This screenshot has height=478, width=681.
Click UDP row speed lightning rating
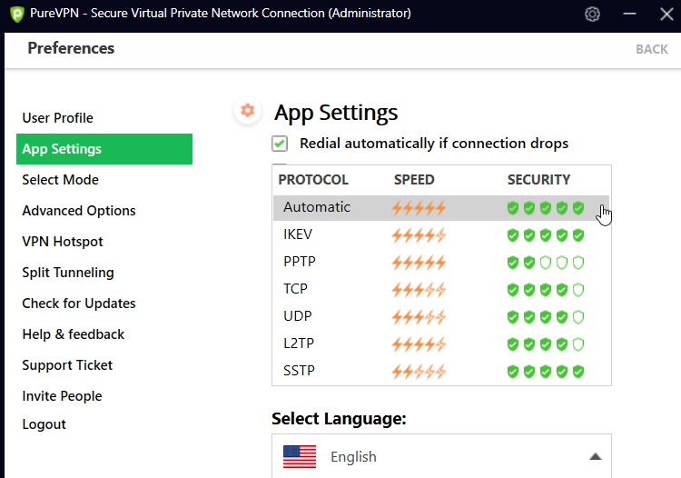point(419,317)
